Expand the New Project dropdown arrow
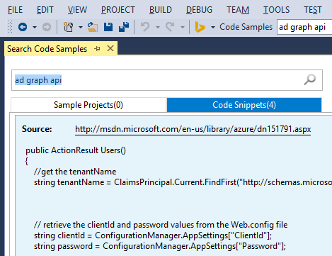The image size is (332, 256). (x=81, y=27)
